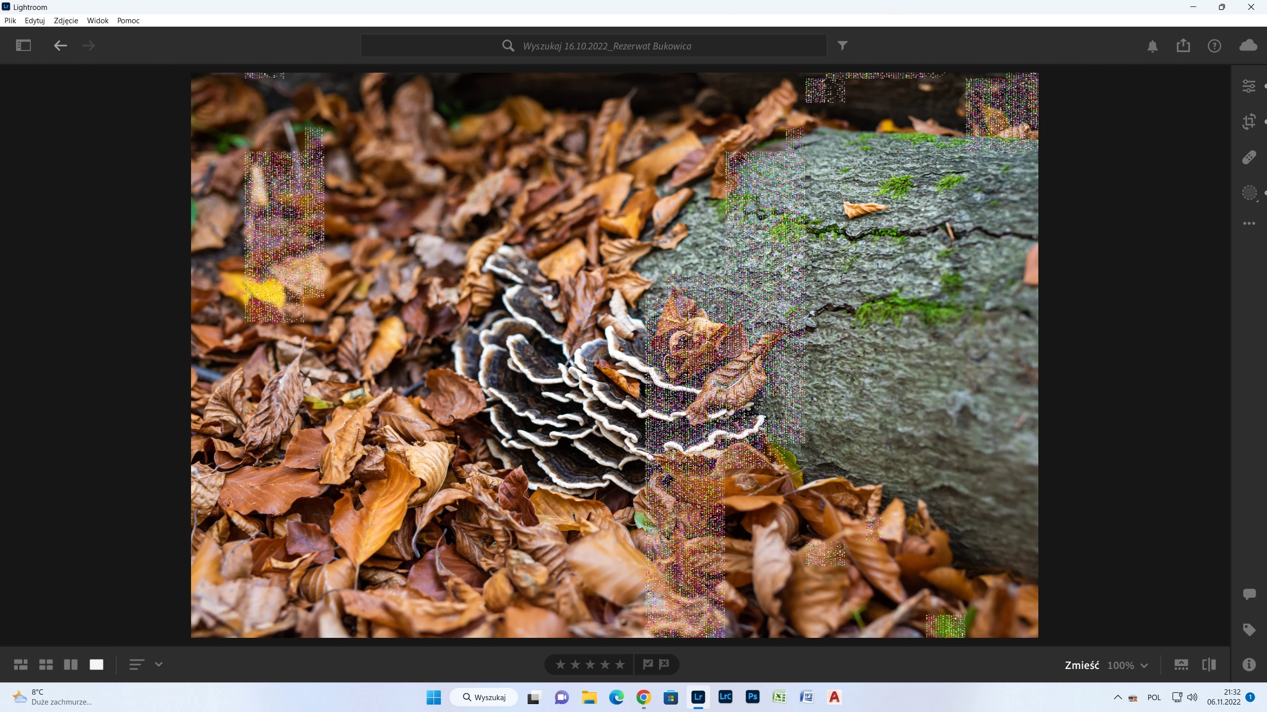Toggle the left sidebar panel
Image resolution: width=1267 pixels, height=712 pixels.
click(23, 46)
